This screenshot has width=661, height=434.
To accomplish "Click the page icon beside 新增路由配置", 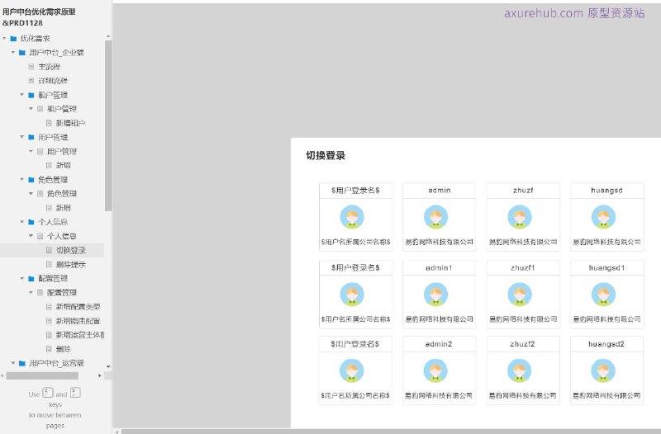I will [49, 321].
